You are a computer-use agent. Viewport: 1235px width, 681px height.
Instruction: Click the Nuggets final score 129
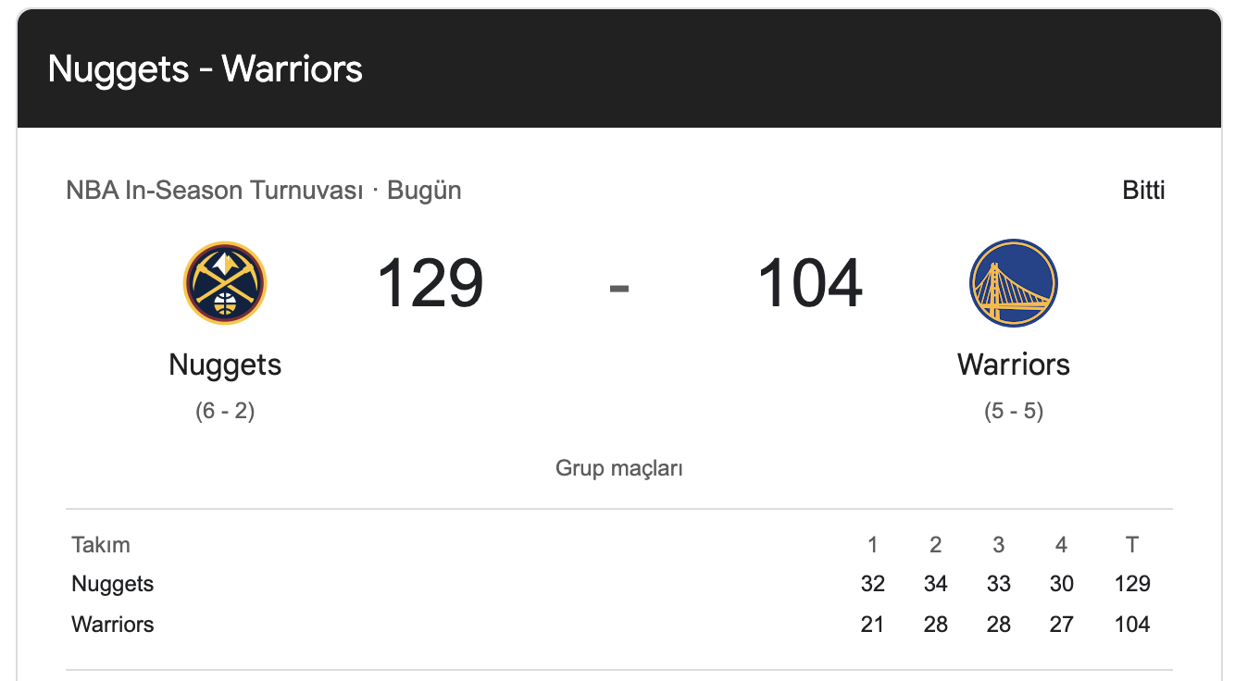point(430,283)
